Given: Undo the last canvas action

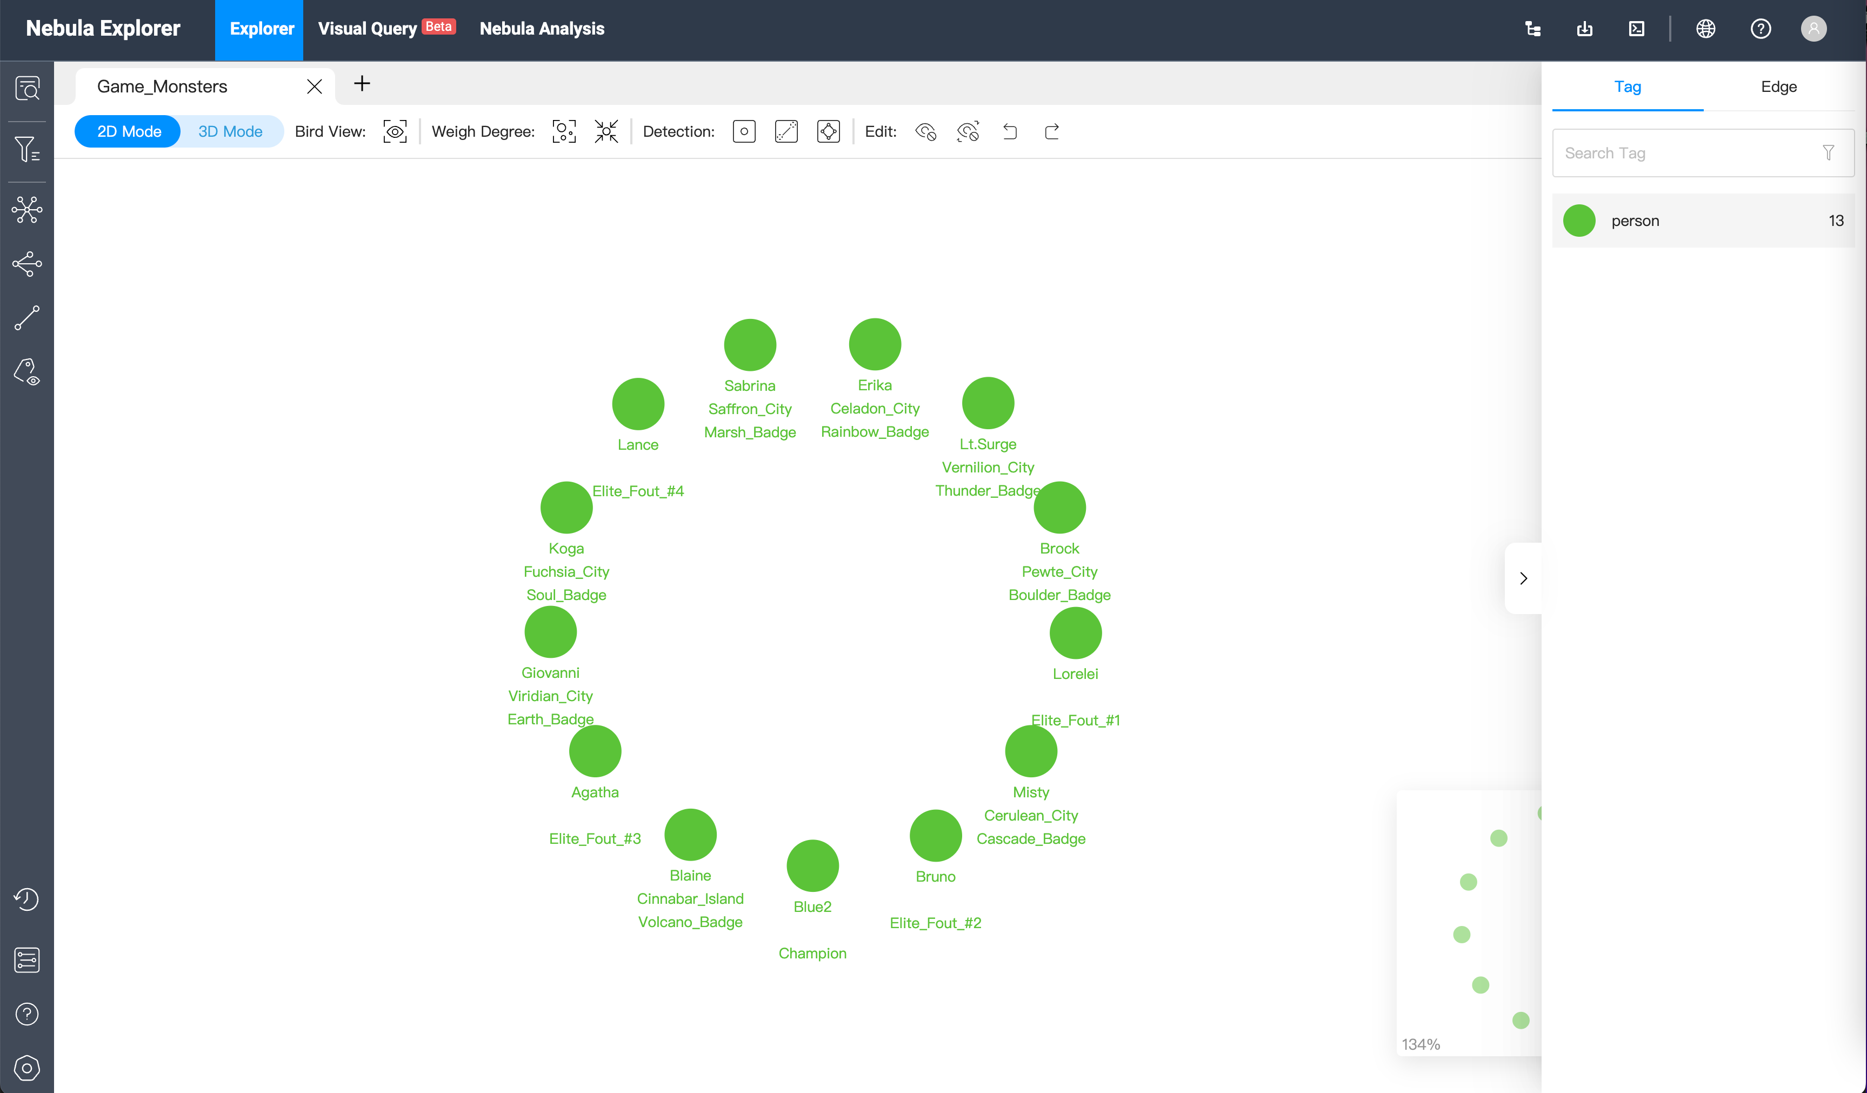Looking at the screenshot, I should click(x=1010, y=132).
